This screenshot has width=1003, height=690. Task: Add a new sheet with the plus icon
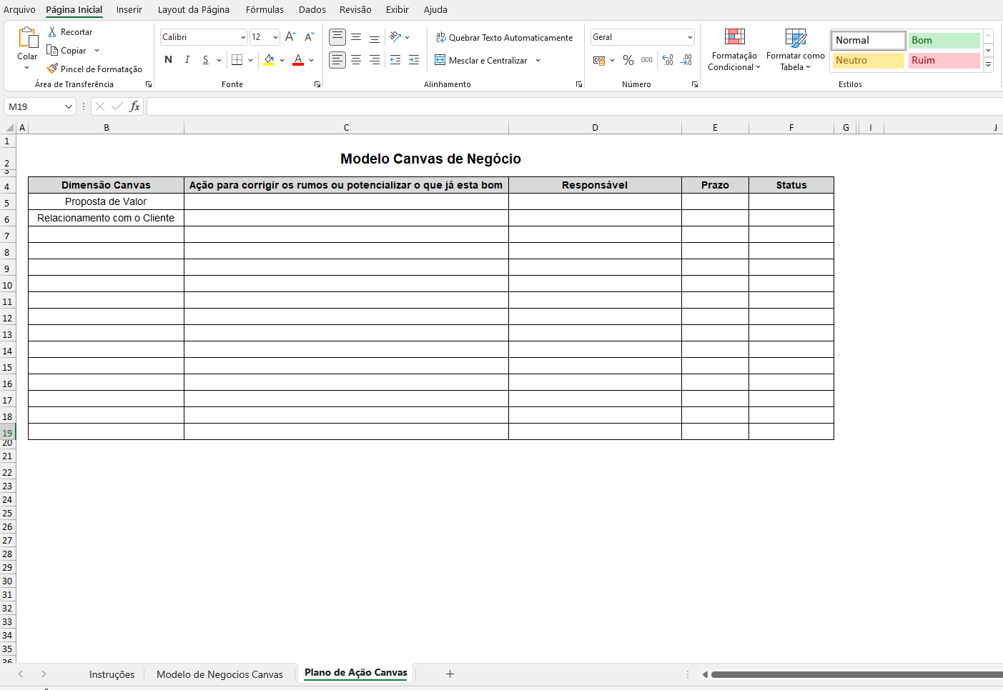click(450, 674)
